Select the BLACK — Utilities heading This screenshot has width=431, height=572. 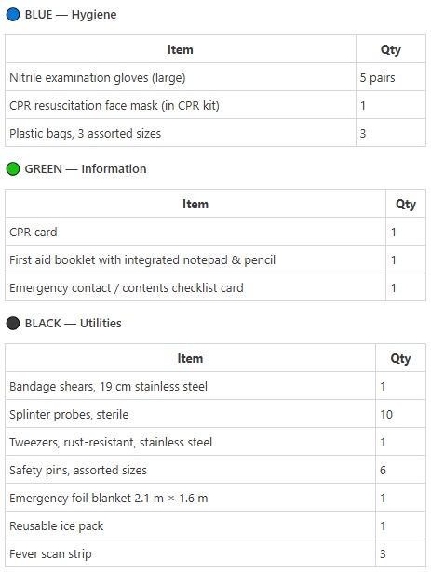63,324
